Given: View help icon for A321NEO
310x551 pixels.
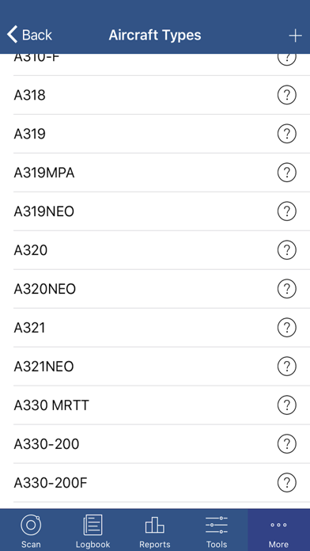Looking at the screenshot, I should (287, 367).
